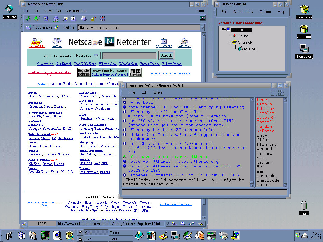Select user Beret in the nick list
Image resolution: width=323 pixels, height=242 pixels.
263,99
